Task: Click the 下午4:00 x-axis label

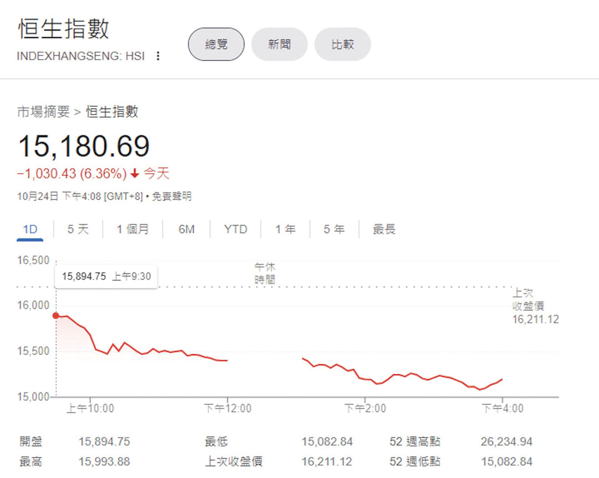Action: [502, 409]
